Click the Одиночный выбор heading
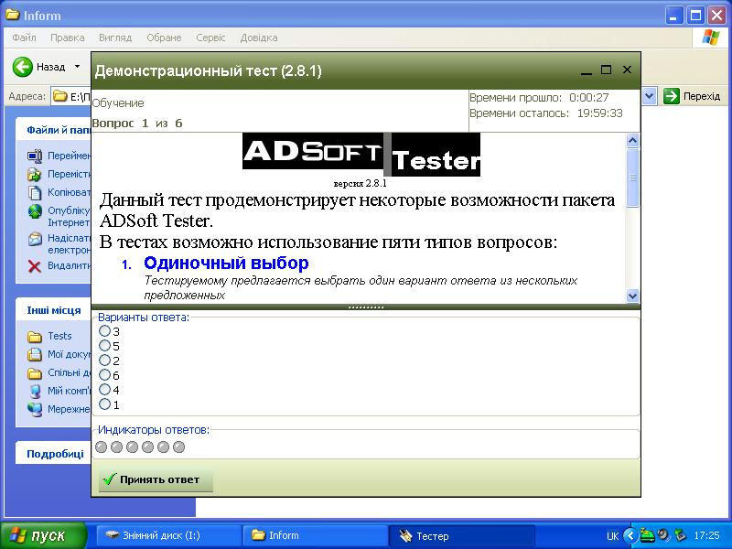 [x=226, y=263]
